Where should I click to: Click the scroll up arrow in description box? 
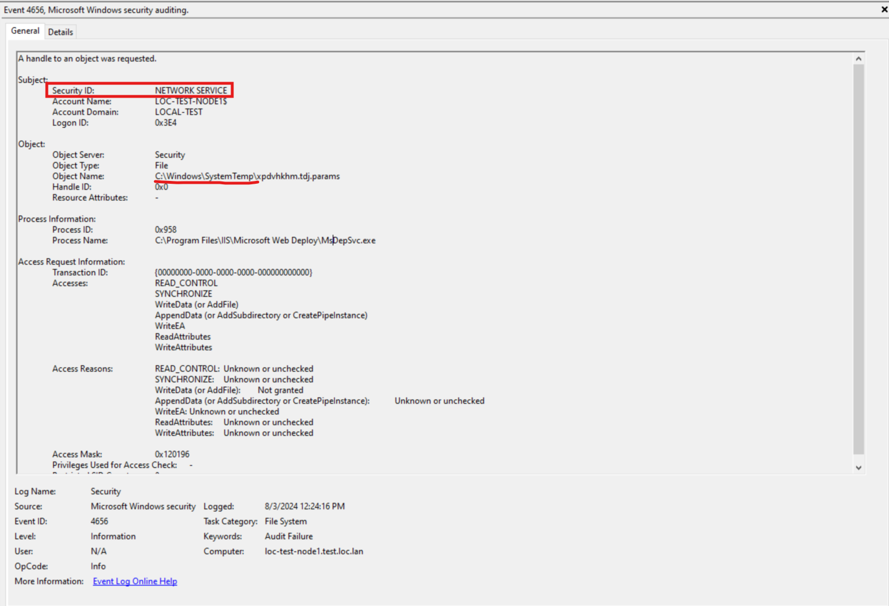pos(858,59)
